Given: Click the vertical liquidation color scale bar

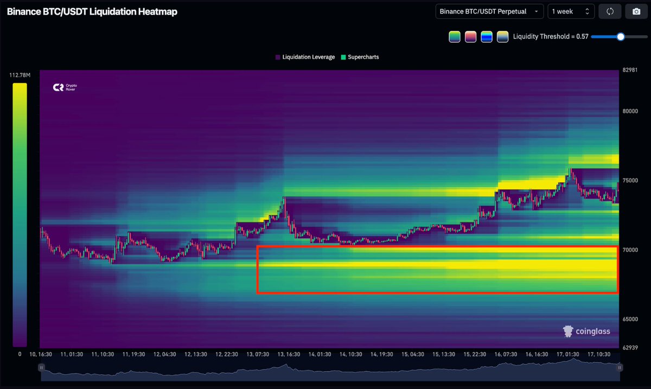Looking at the screenshot, I should [20, 215].
